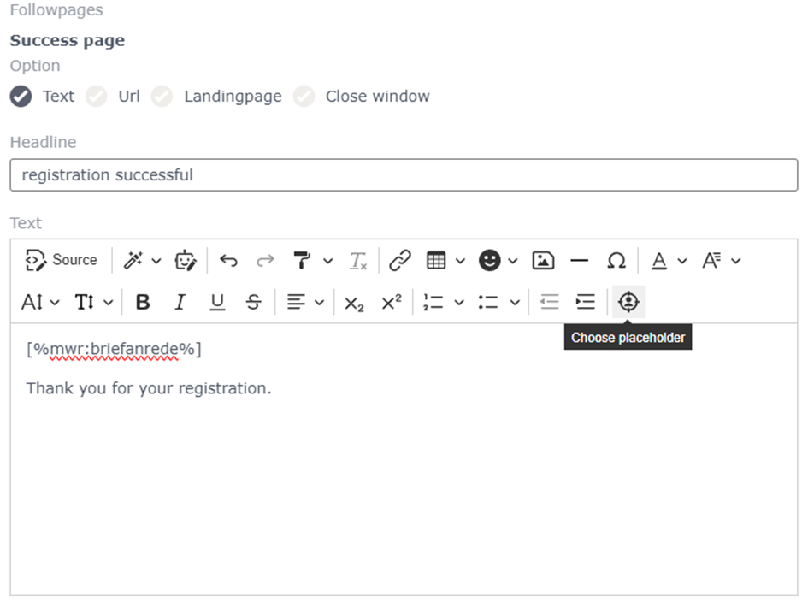The height and width of the screenshot is (608, 808).
Task: Click the paint roller styles icon
Action: pyautogui.click(x=302, y=260)
